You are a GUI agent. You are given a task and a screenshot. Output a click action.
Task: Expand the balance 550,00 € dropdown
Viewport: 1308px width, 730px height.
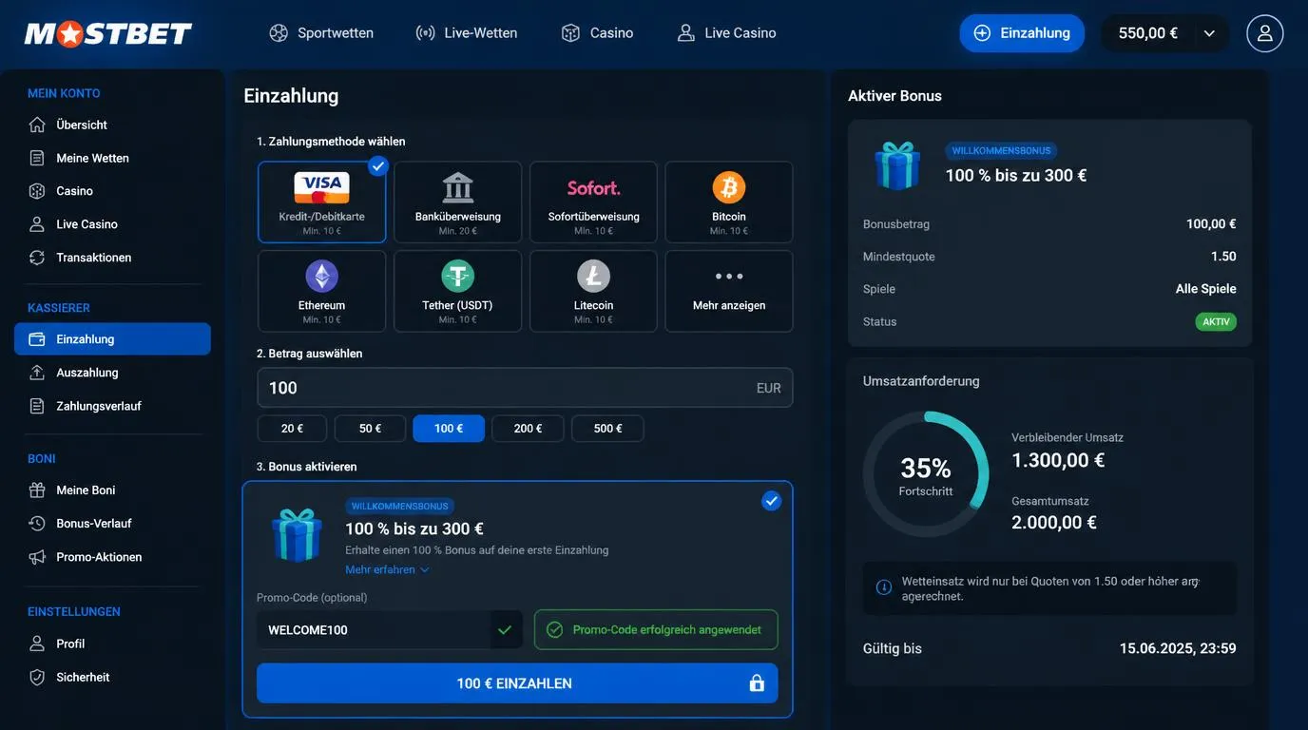[1164, 33]
